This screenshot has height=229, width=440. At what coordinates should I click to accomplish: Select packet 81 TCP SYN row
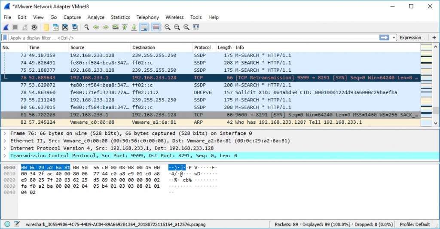[x=211, y=115]
